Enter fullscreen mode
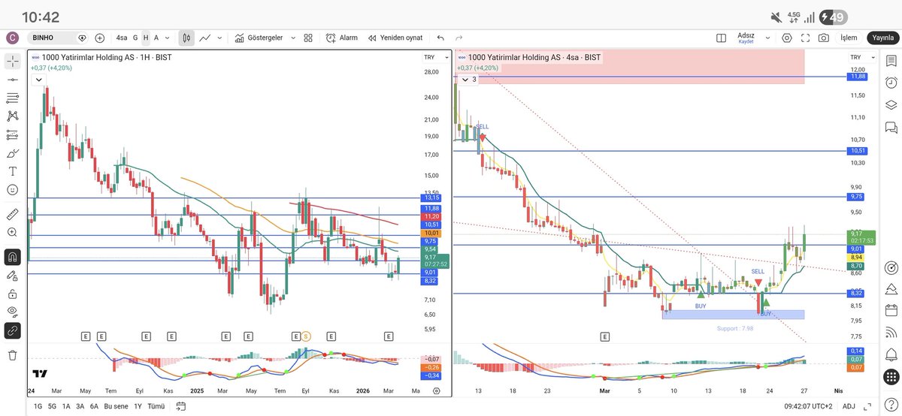Screen dimensions: 902x416 (806, 38)
